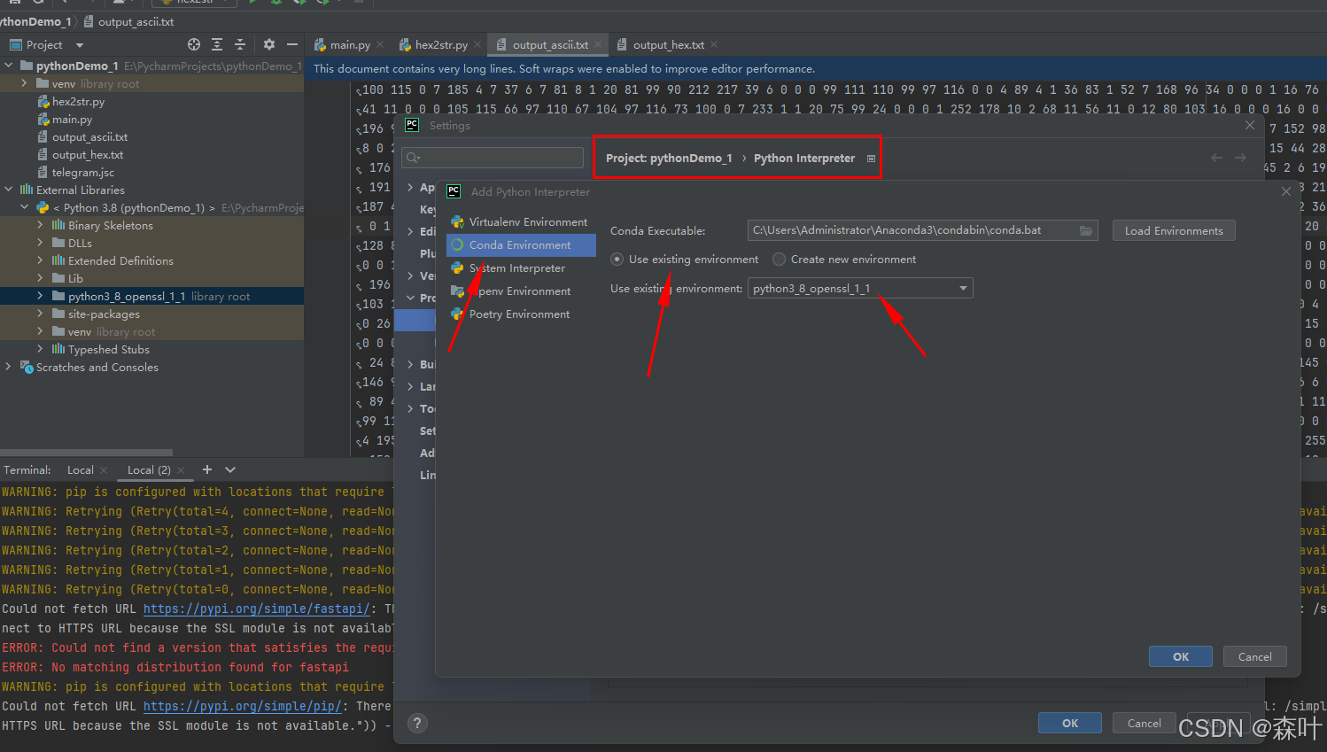Open the pypi fastapi URL link
This screenshot has height=752, width=1327.
click(256, 609)
